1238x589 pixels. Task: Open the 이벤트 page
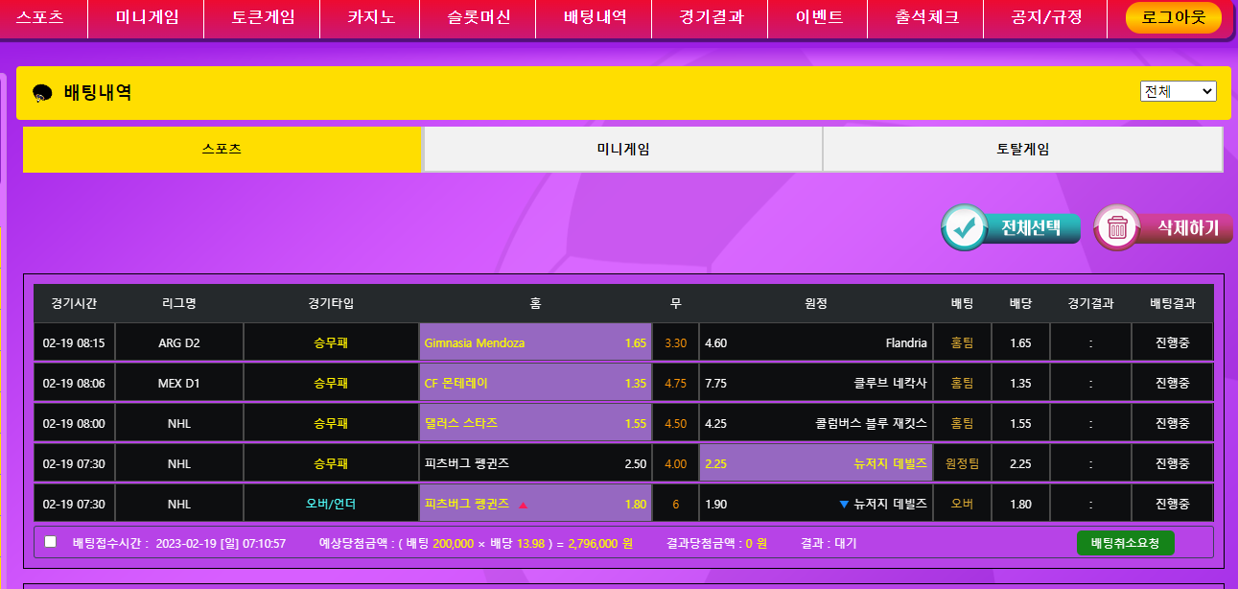point(819,17)
